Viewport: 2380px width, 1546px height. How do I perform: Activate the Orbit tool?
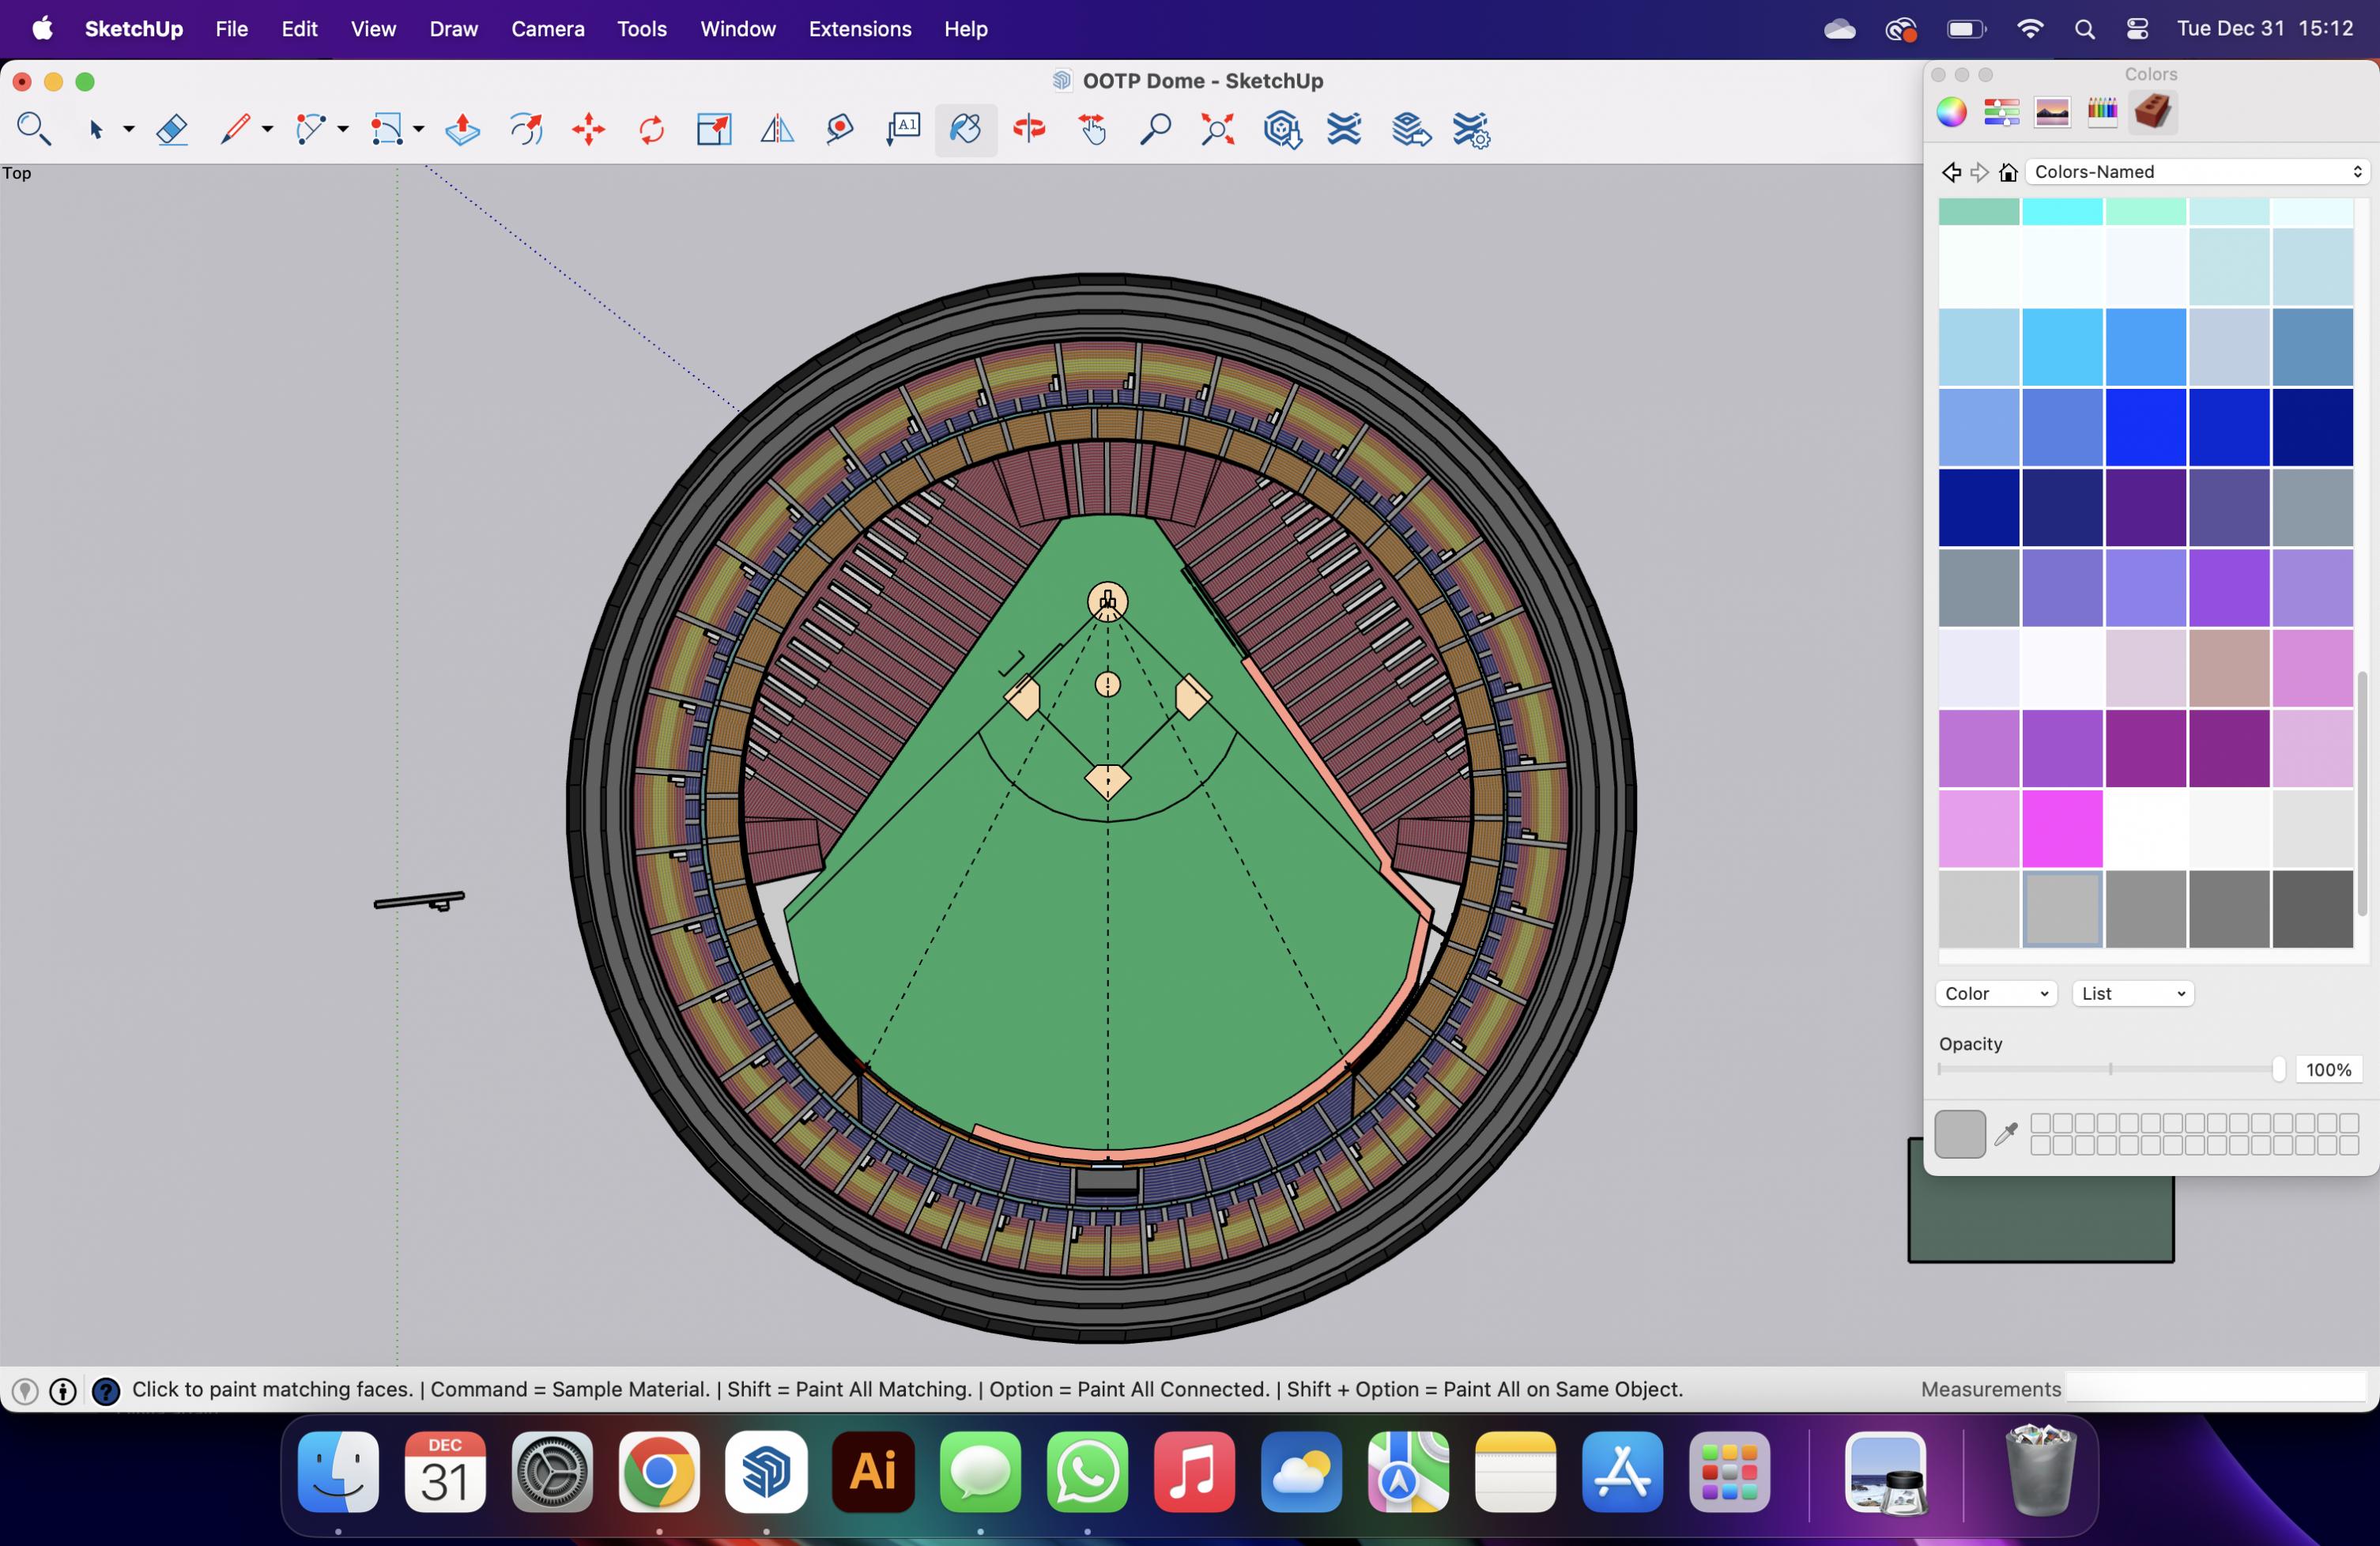tap(1029, 130)
